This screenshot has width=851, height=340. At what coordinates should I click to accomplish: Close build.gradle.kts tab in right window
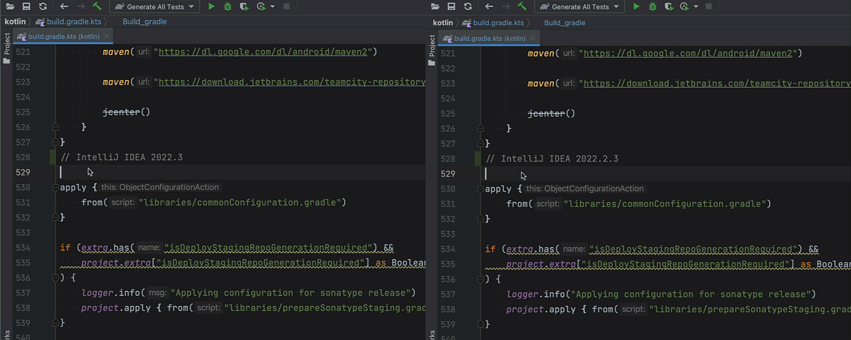[532, 39]
